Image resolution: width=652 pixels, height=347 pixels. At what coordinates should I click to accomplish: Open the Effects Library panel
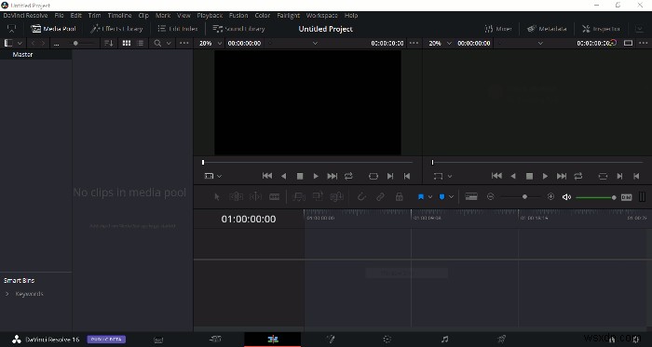coord(116,29)
